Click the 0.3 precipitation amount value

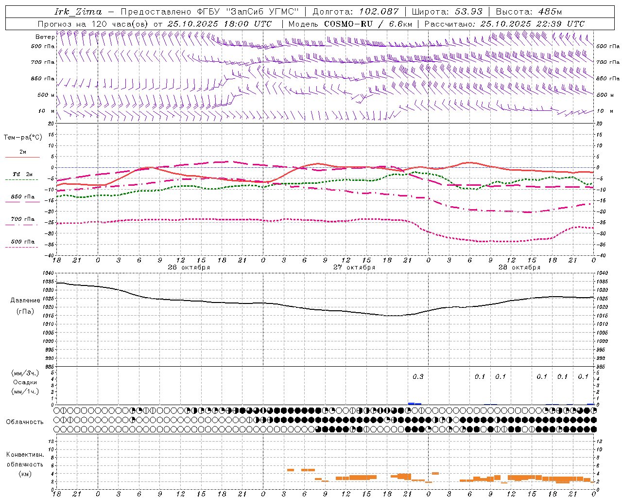[418, 377]
